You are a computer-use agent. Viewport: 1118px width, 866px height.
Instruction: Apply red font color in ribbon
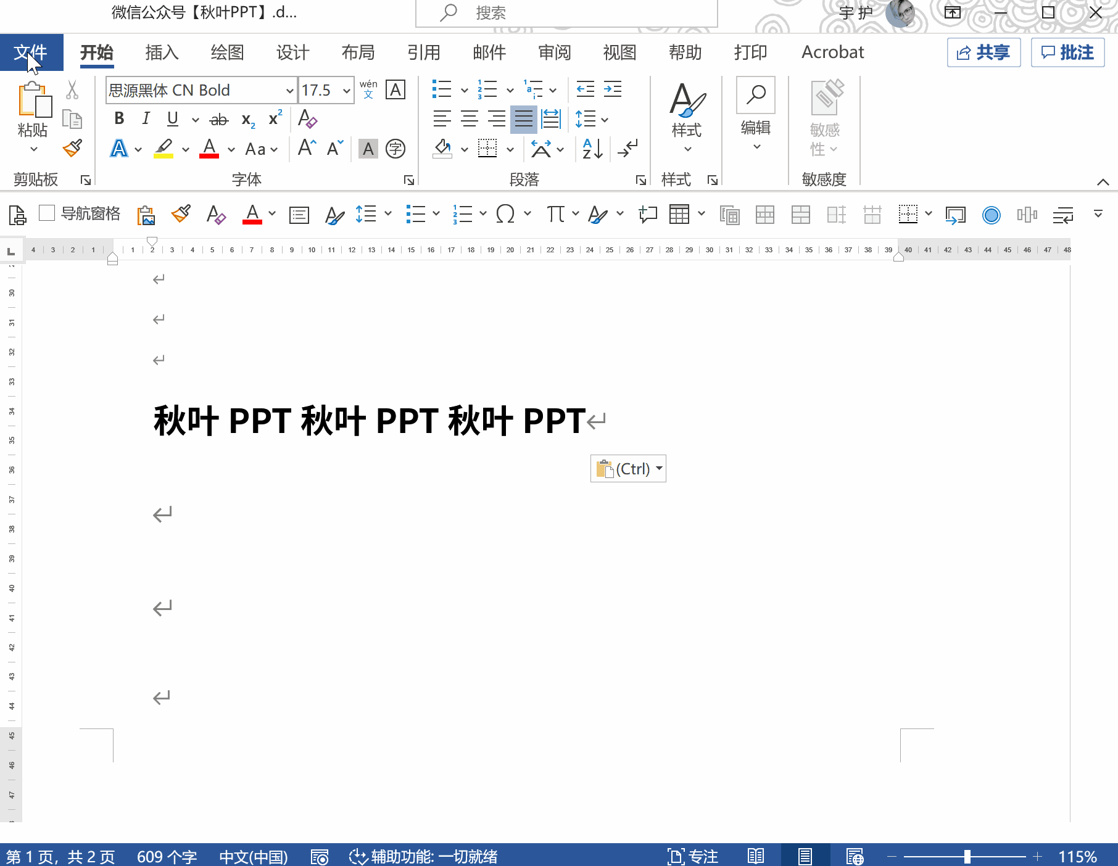[x=209, y=149]
